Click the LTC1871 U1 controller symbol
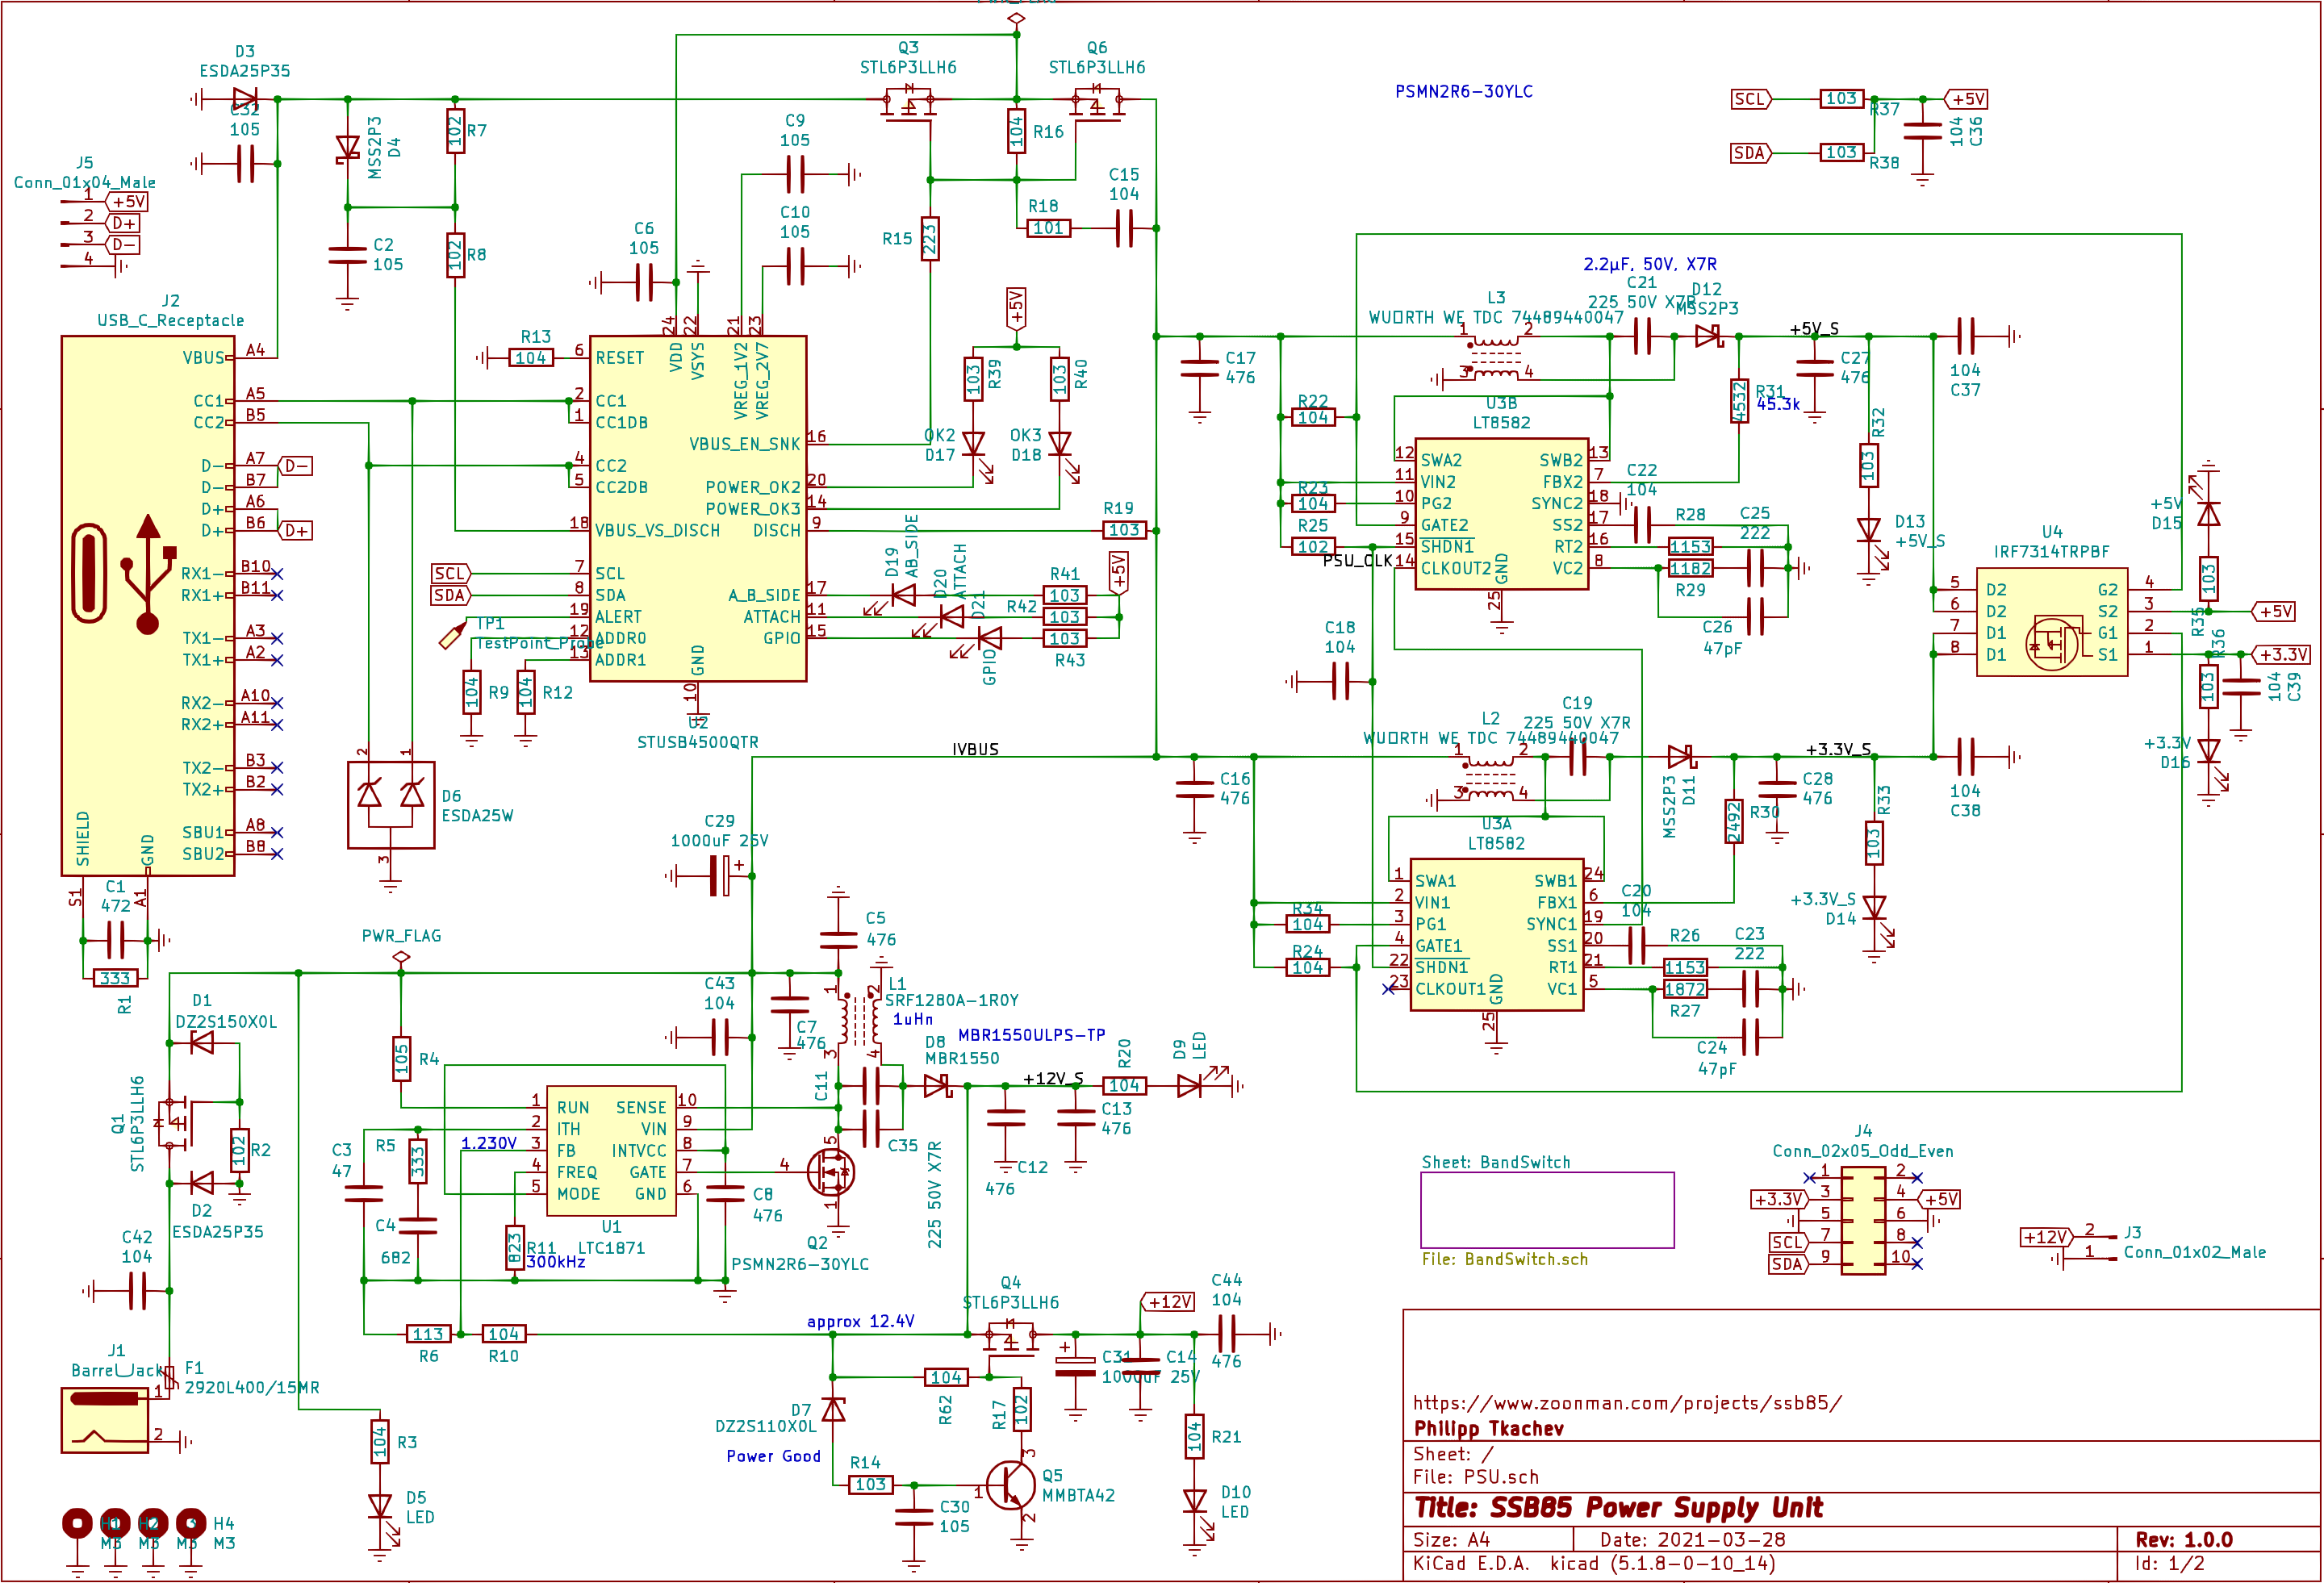Image resolution: width=2324 pixels, height=1583 pixels. point(611,1152)
